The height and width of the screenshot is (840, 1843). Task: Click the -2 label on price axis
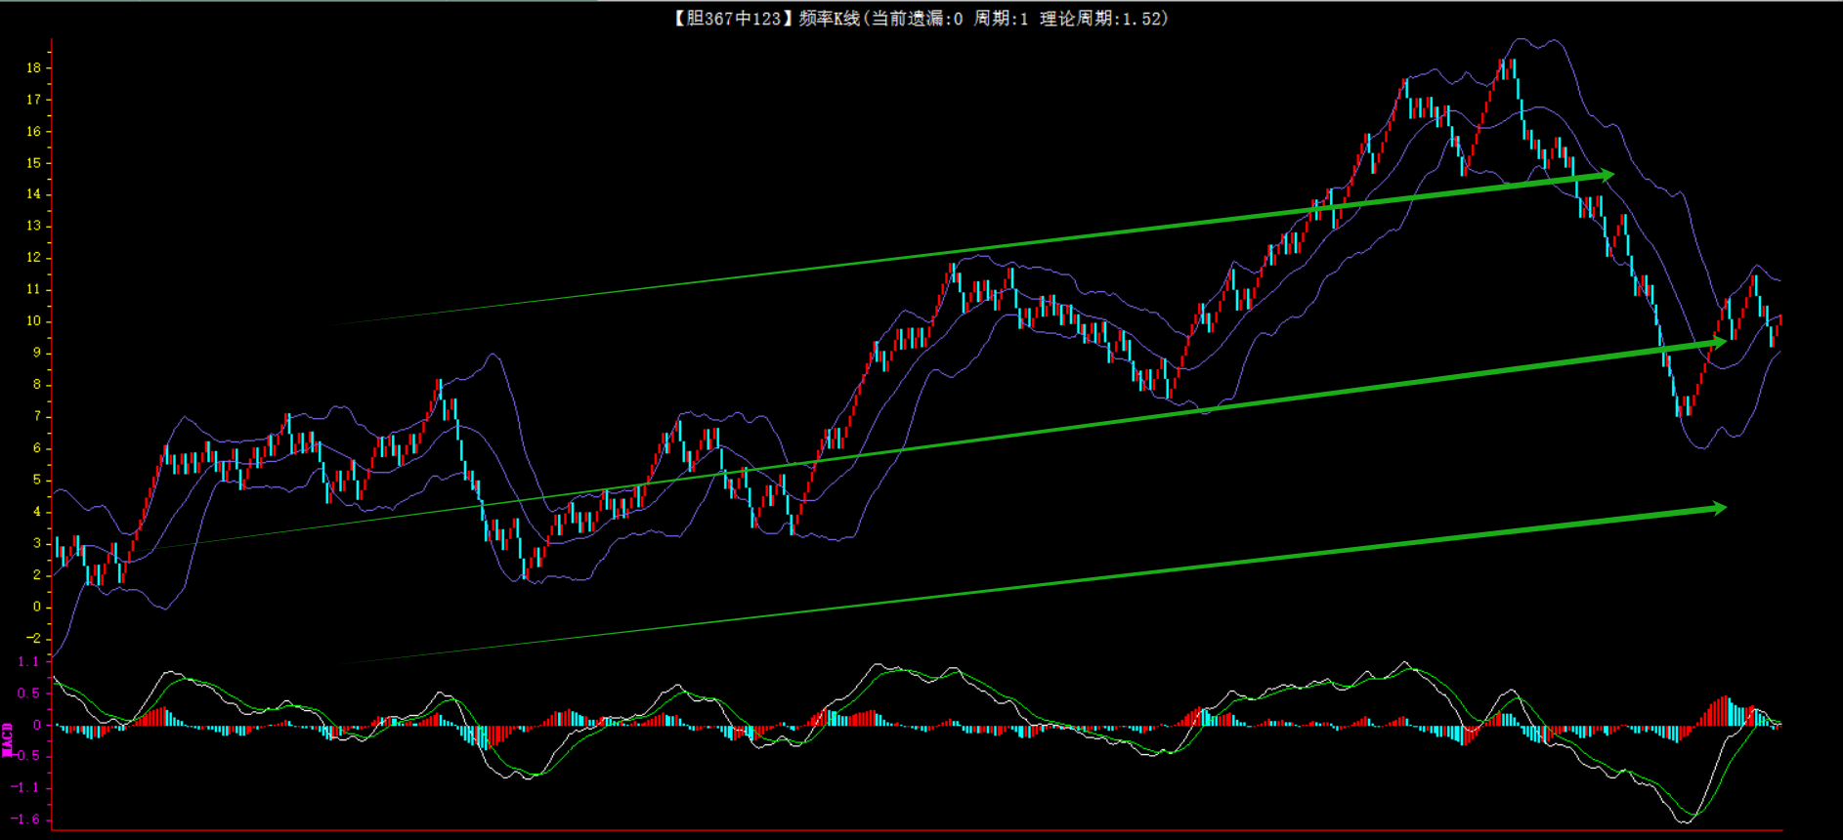tap(34, 638)
